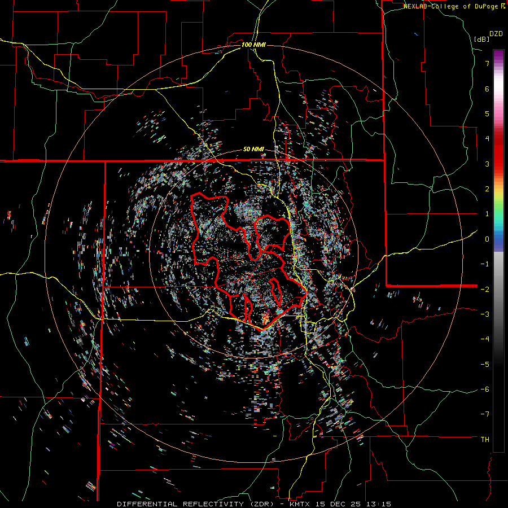Viewport: 508px width, 508px height.
Task: Click the '-2' value on the color scale
Action: coord(485,289)
